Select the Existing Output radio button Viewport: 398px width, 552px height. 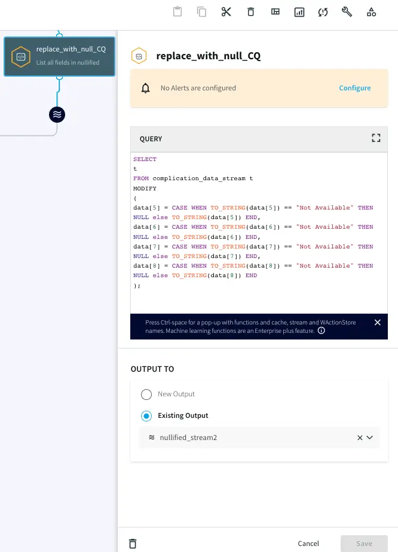pyautogui.click(x=146, y=415)
